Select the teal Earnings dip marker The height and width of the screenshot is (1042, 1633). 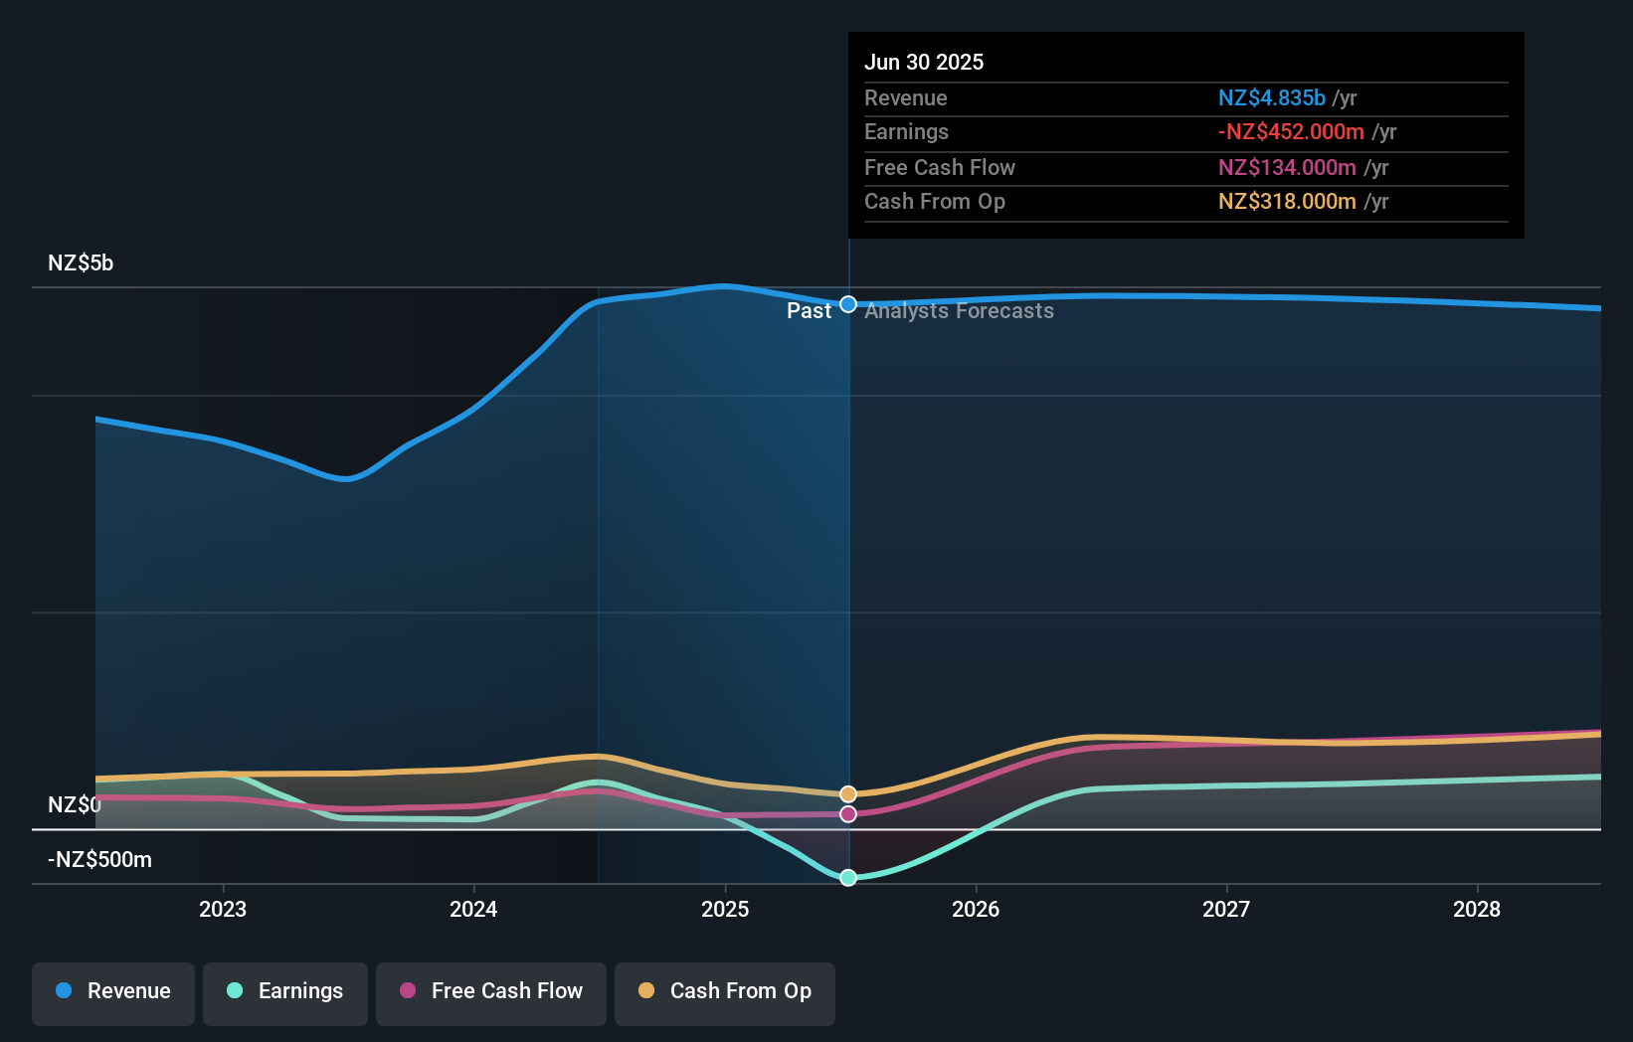point(847,878)
